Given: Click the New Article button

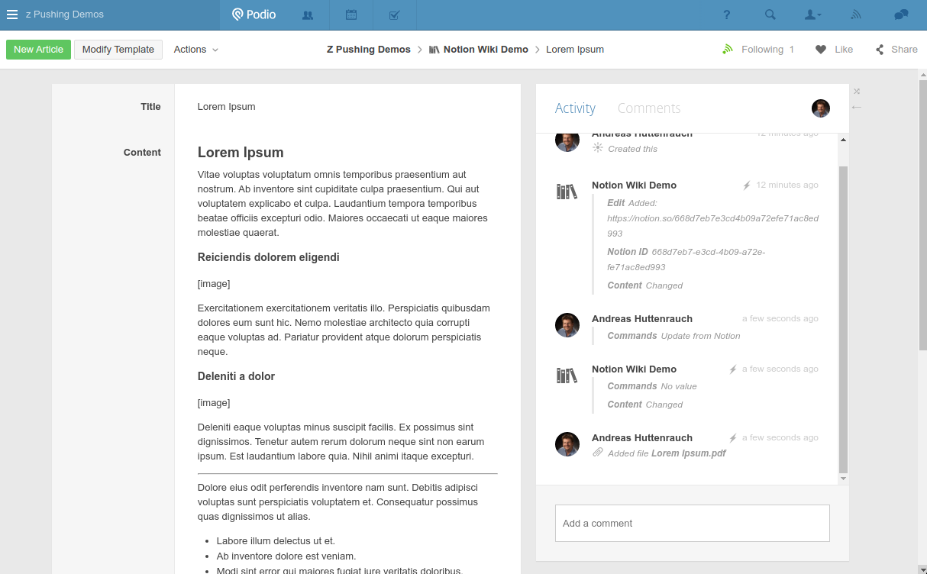Looking at the screenshot, I should click(38, 50).
